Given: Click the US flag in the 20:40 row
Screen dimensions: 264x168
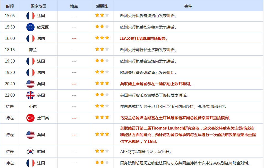Looking at the screenshot, I should 30,84.
